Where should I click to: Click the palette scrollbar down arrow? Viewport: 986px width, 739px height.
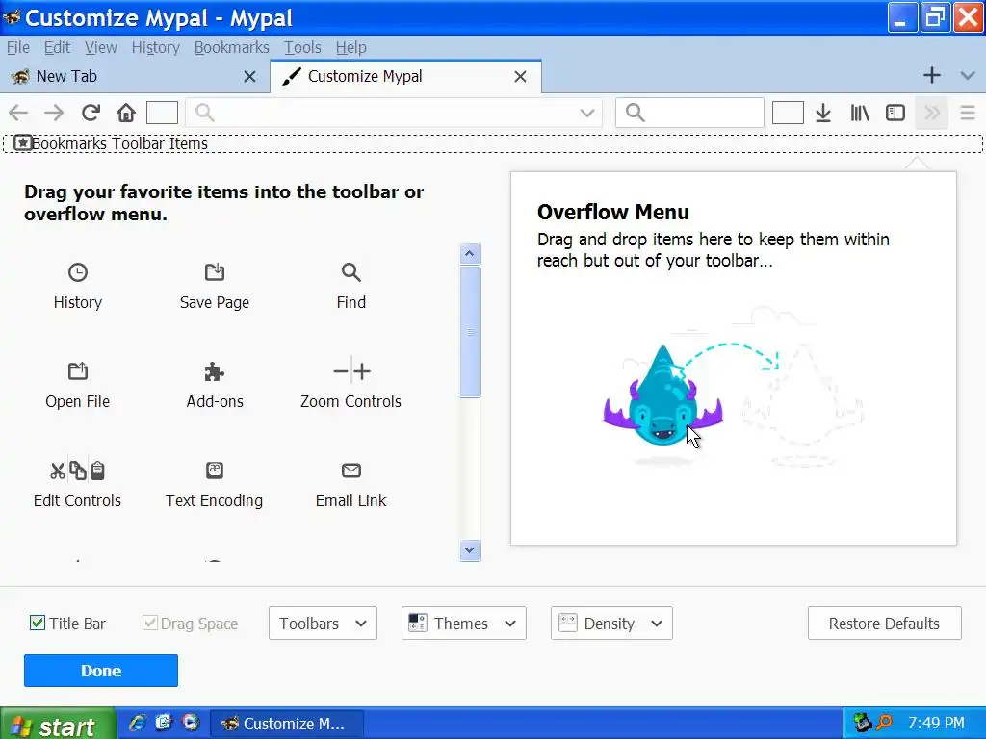[x=470, y=550]
